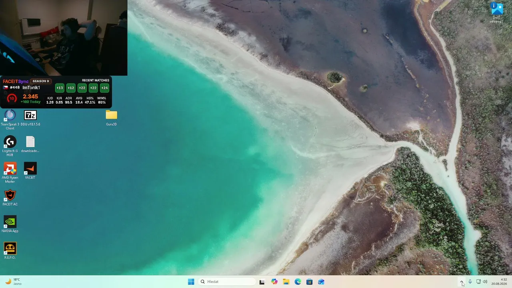Launch Copilot from the taskbar

(x=274, y=282)
